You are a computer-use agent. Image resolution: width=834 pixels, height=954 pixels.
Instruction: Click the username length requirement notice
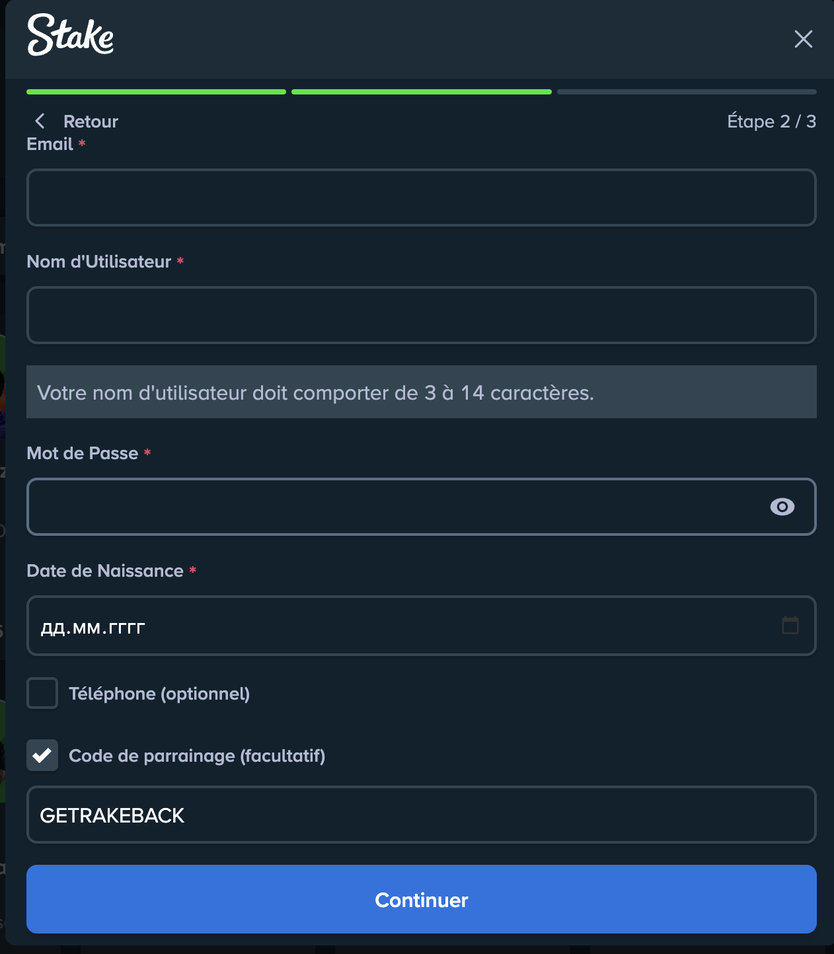tap(422, 392)
